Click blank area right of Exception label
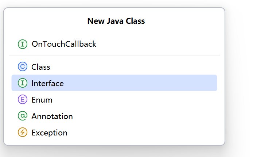This screenshot has width=253, height=157. point(142,133)
